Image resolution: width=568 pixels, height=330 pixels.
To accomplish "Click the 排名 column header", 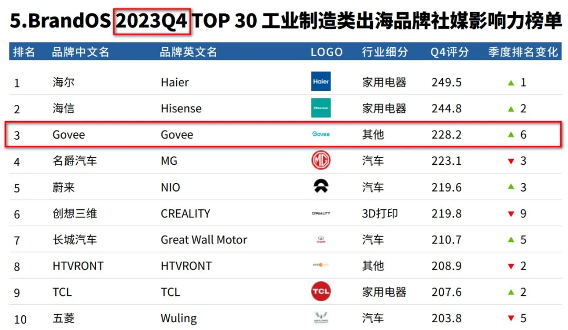I will 24,52.
